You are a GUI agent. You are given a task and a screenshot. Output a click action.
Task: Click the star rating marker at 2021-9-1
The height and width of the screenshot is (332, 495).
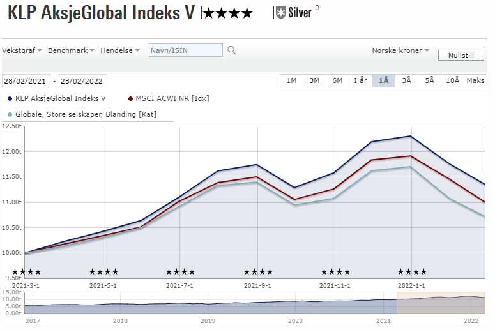(258, 272)
